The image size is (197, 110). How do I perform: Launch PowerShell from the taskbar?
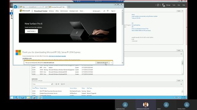(22, 97)
